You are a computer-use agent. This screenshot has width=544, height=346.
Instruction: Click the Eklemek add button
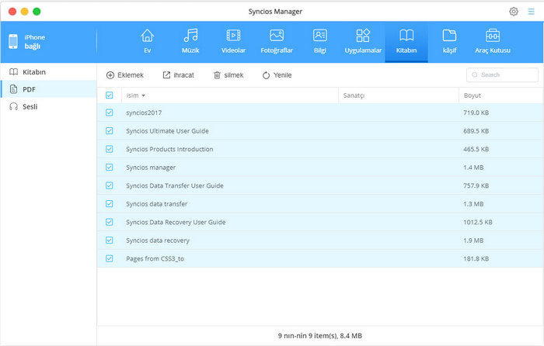[x=125, y=75]
